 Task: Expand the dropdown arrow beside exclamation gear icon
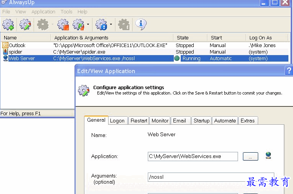111,25
